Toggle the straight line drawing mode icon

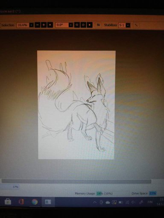point(136,25)
